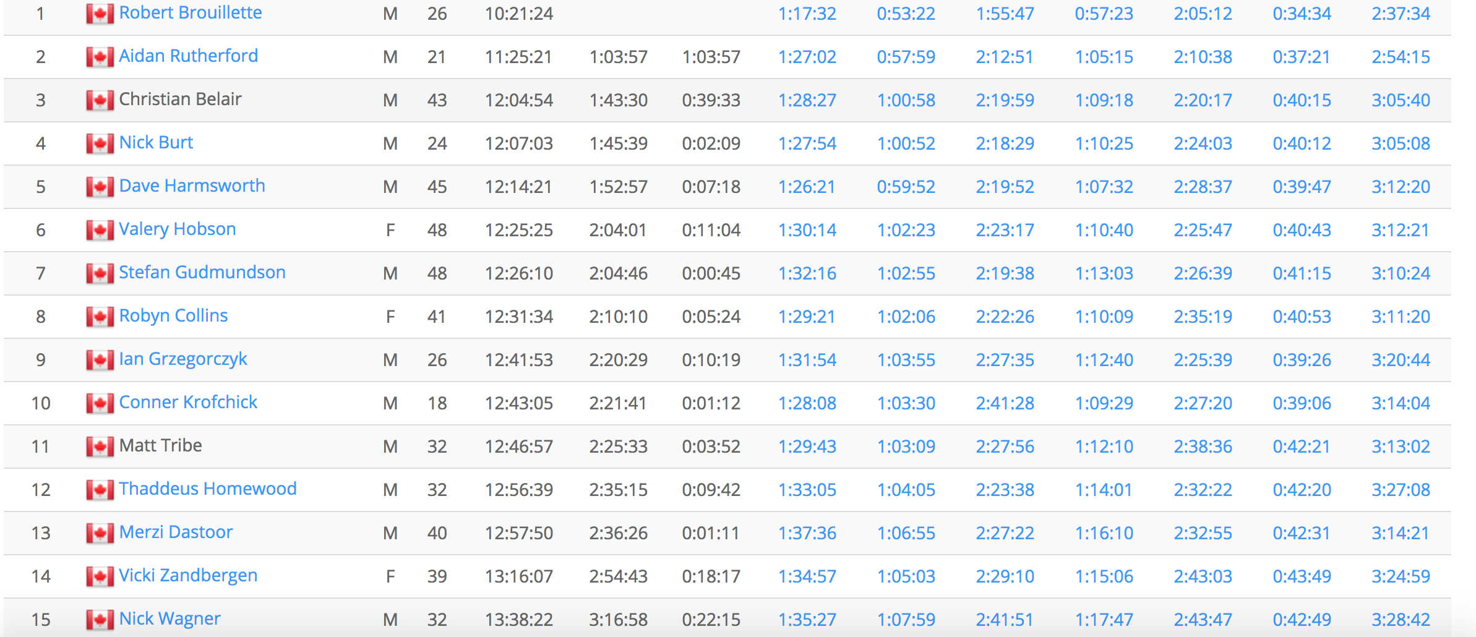Open Stefan Gudmundson's athlete page
The height and width of the screenshot is (637, 1476).
click(202, 273)
